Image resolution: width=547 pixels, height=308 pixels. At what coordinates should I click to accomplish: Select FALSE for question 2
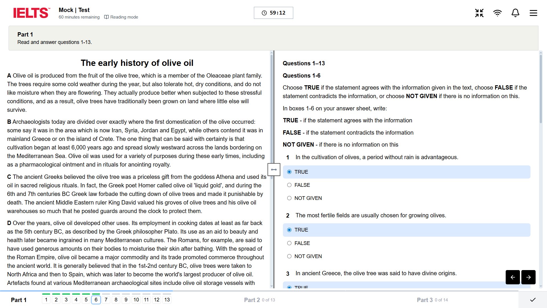(407, 243)
